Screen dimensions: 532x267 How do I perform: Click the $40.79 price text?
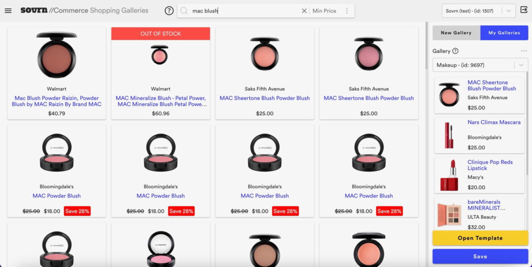[x=57, y=114]
